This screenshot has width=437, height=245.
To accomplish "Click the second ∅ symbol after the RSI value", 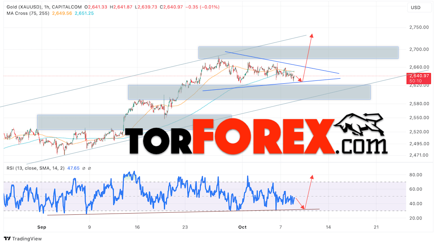I will pos(89,168).
